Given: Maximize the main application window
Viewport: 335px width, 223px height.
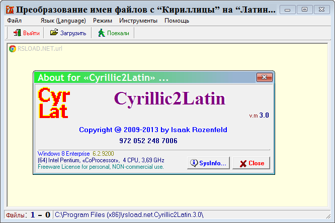Looking at the screenshot, I should (x=304, y=10).
